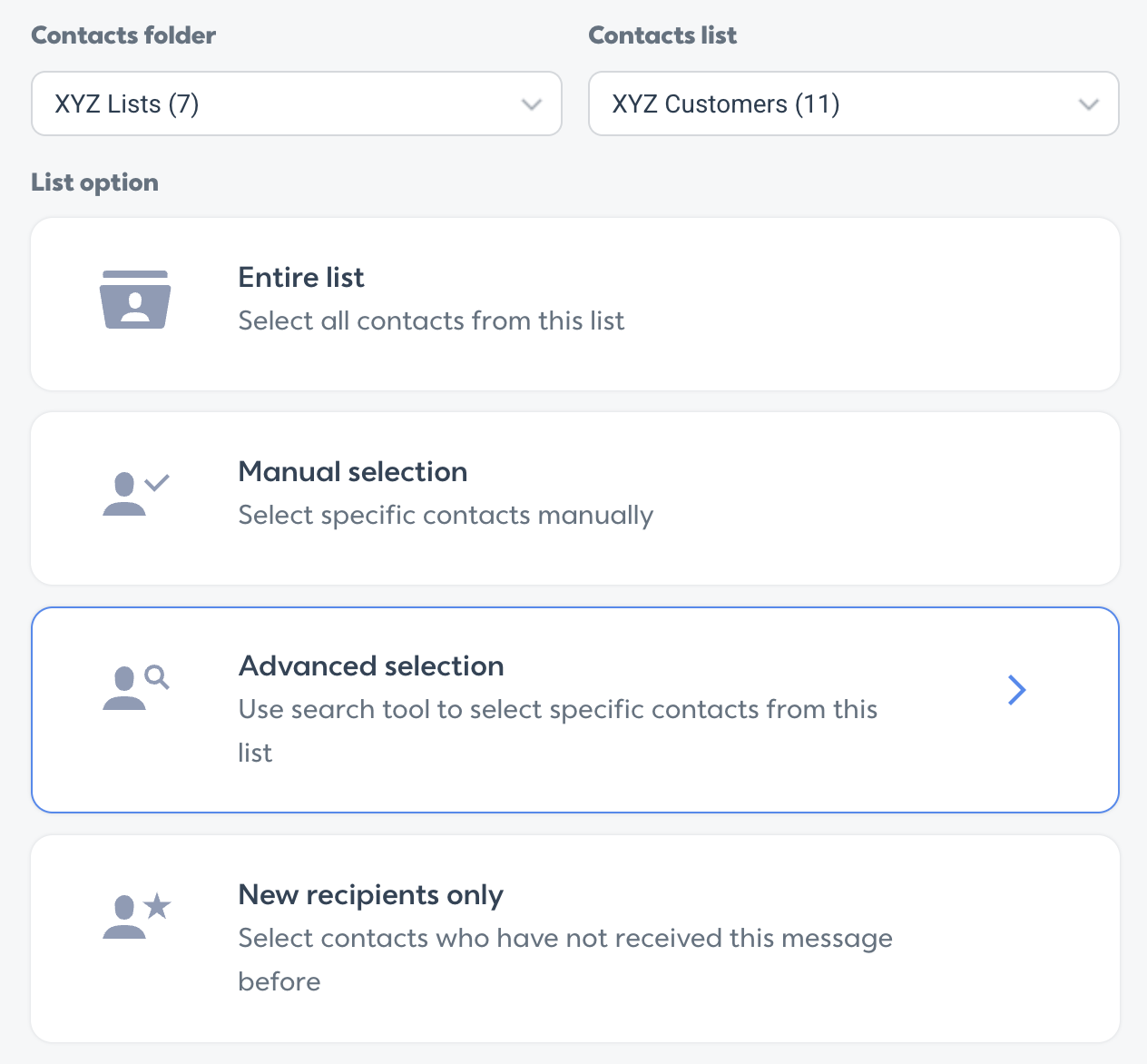Viewport: 1147px width, 1064px height.
Task: Click the New recipients person-star icon
Action: pyautogui.click(x=137, y=915)
